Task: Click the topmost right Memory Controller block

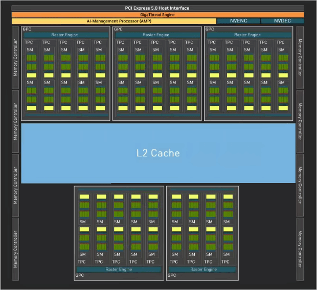Action: pos(300,58)
